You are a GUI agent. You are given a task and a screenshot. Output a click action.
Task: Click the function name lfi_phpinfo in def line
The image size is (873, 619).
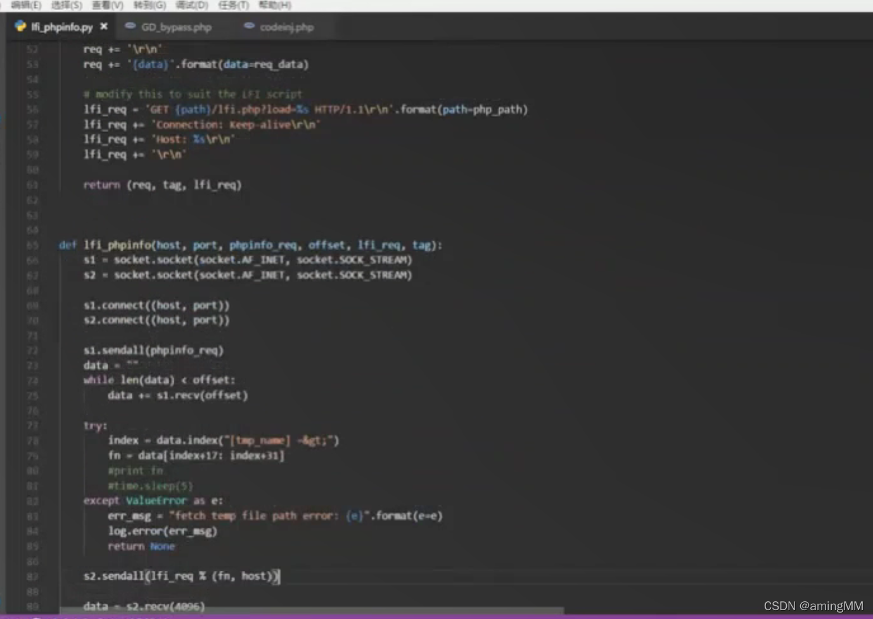[x=117, y=245]
